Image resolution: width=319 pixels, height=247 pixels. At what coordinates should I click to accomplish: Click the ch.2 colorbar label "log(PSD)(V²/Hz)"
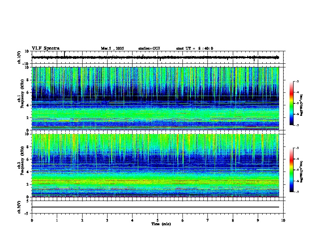point(301,172)
